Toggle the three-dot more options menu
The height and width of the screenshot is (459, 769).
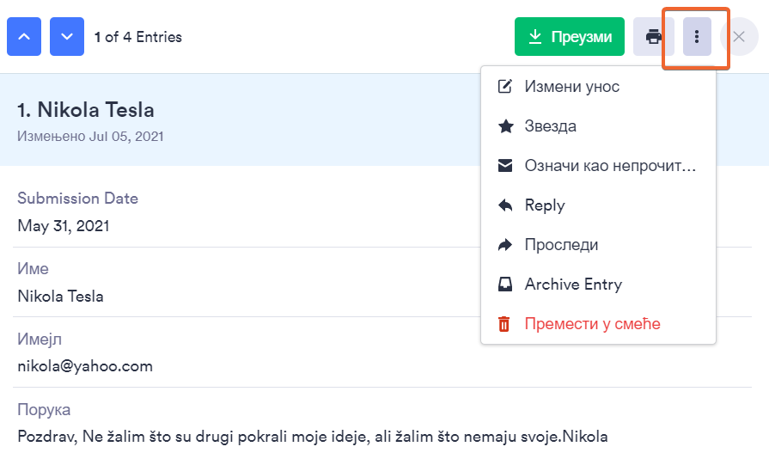[x=697, y=37]
